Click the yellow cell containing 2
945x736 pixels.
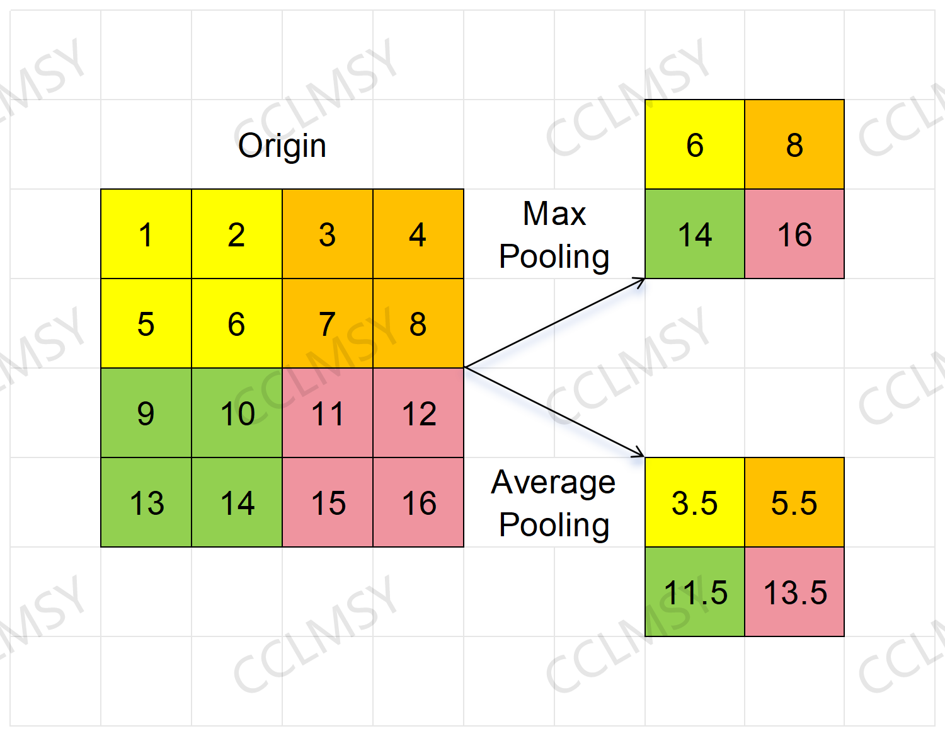(x=237, y=234)
